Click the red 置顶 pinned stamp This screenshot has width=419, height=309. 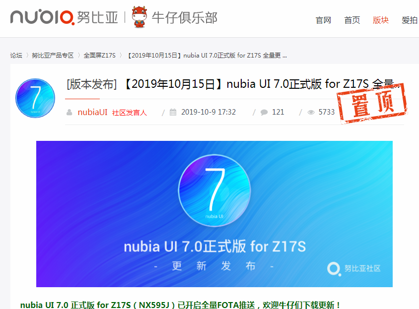click(x=372, y=103)
